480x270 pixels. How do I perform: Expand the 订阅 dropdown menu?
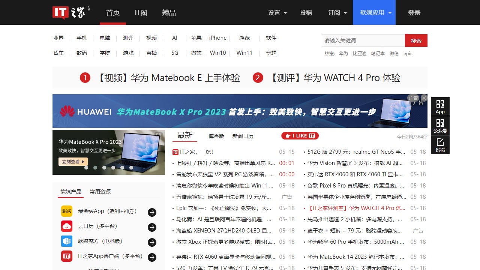(337, 13)
